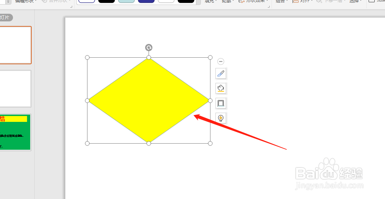385x199 pixels.
Task: Click right-middle resize handle of diamond
Action: pos(210,100)
